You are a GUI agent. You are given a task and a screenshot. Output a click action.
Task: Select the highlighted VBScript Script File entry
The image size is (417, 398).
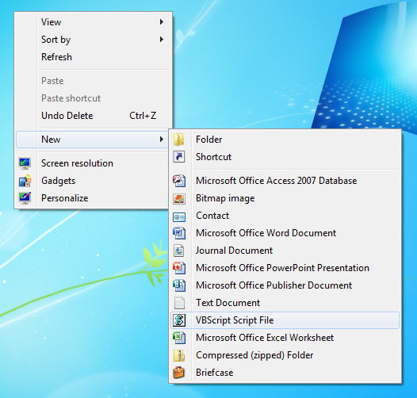[285, 320]
